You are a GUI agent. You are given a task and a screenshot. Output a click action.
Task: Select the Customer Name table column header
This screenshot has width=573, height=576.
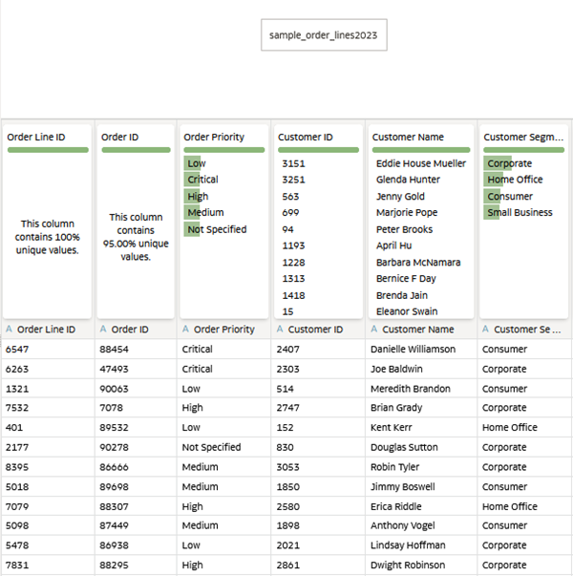pos(421,330)
